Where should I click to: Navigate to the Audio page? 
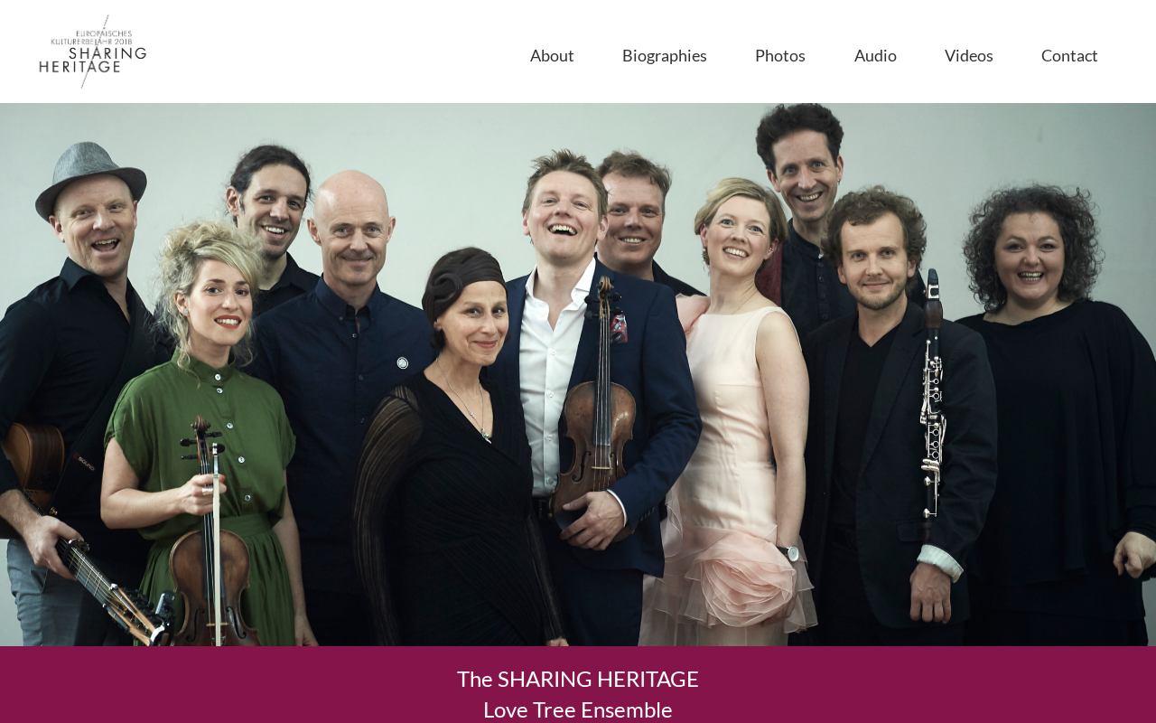click(875, 55)
